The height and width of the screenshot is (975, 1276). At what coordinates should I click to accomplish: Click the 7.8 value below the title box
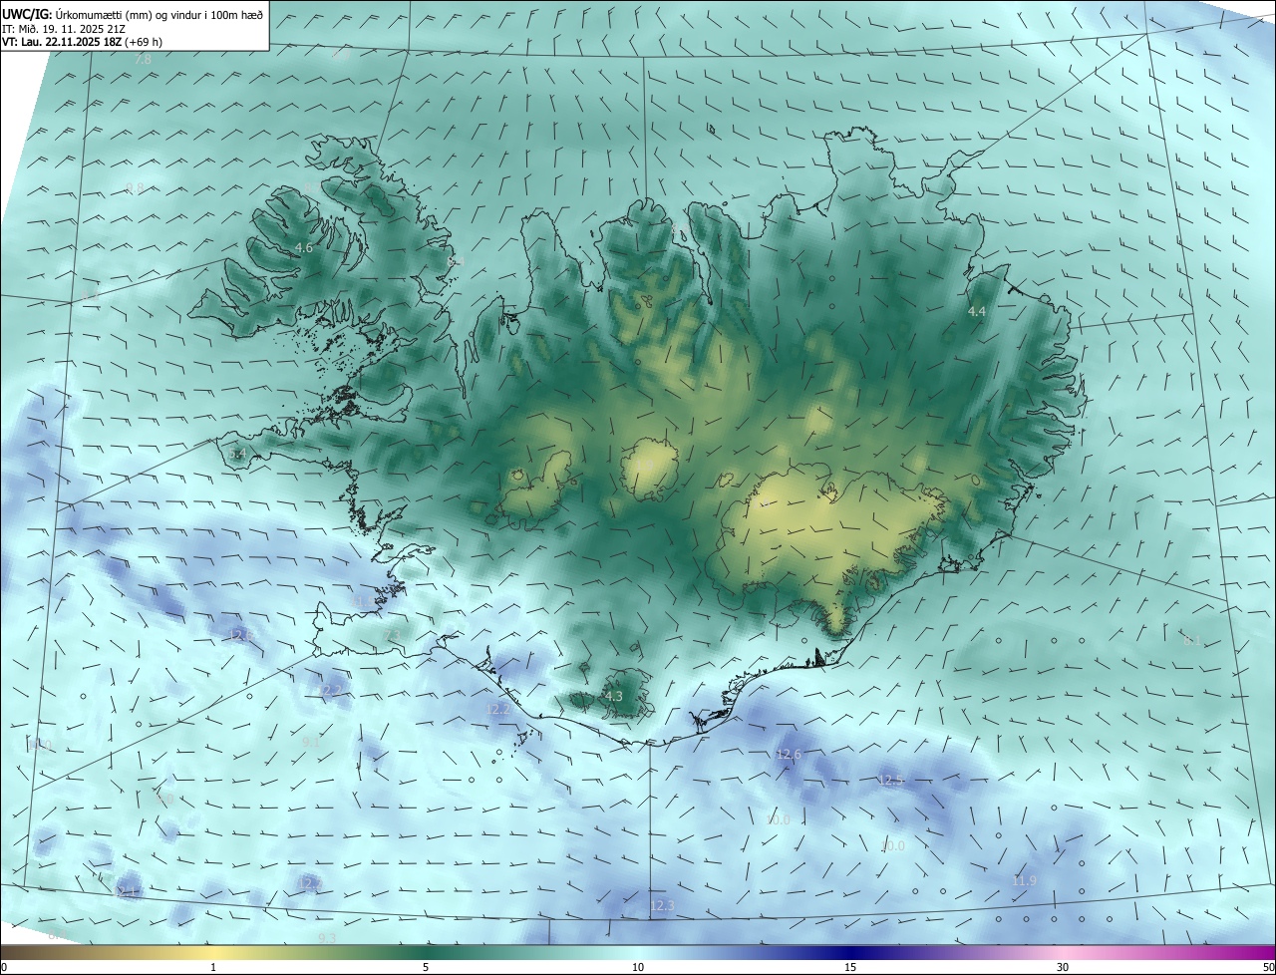tap(143, 60)
